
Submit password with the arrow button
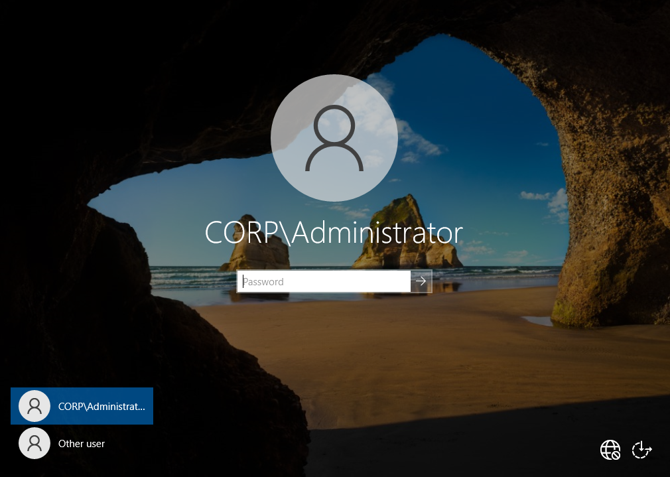coord(421,281)
